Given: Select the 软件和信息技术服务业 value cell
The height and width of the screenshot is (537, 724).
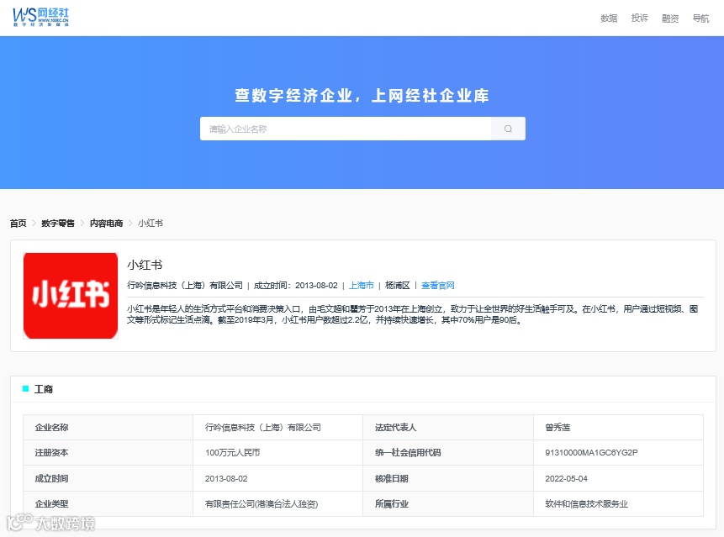Looking at the screenshot, I should tap(618, 503).
